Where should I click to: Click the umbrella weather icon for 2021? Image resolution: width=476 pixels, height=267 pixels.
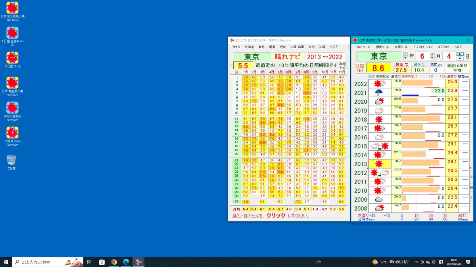tap(380, 93)
